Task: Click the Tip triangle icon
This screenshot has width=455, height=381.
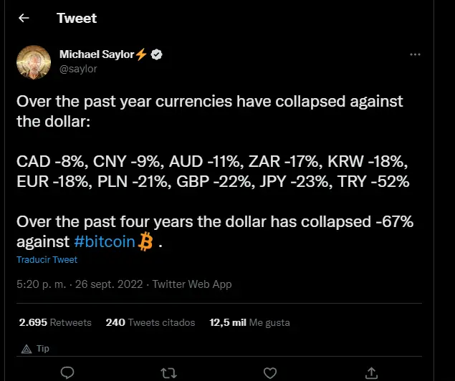Action: 27,349
